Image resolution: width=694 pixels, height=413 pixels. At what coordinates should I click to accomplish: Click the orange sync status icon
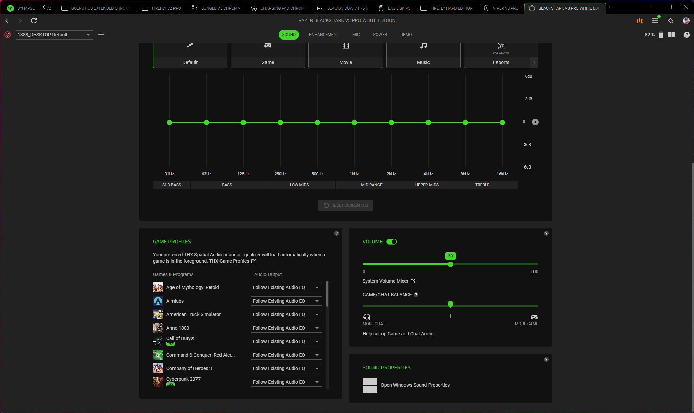[x=639, y=21]
